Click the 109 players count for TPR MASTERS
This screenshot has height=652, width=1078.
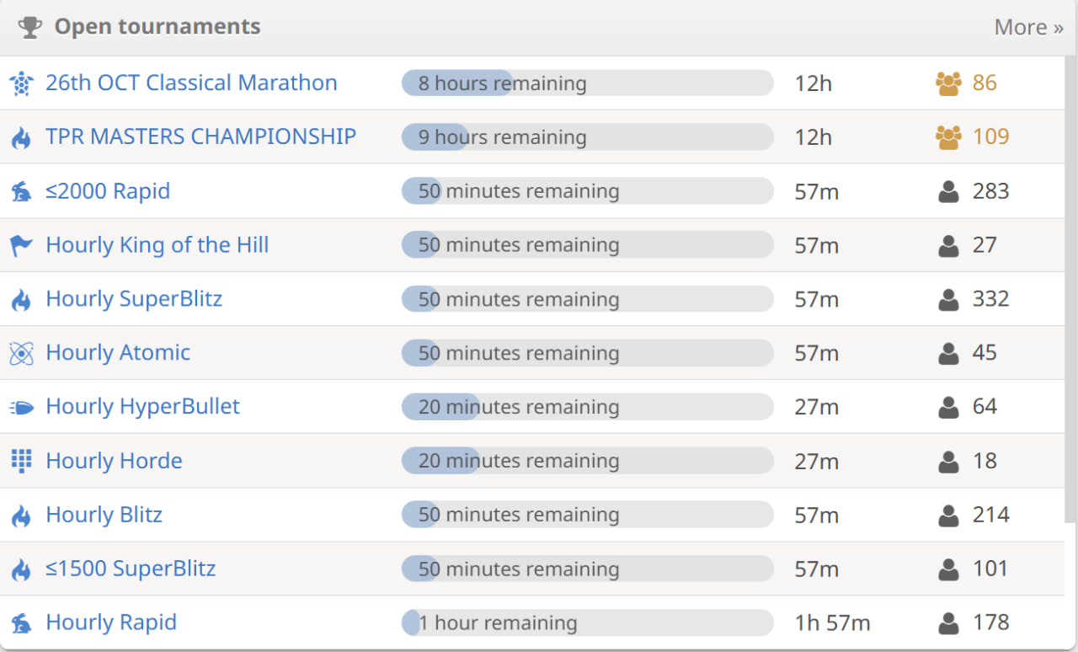coord(990,136)
